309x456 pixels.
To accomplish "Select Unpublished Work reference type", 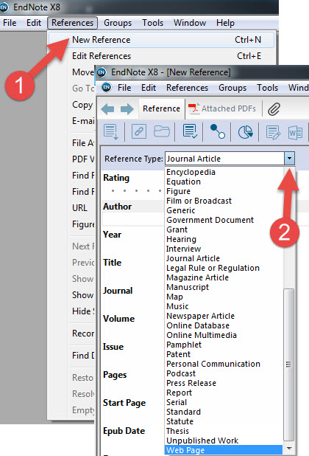I will [x=202, y=441].
